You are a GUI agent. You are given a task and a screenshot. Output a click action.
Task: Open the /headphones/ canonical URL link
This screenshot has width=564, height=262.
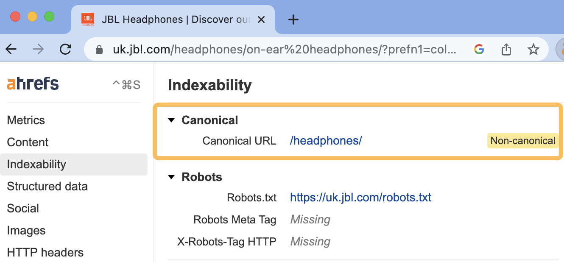pos(326,140)
